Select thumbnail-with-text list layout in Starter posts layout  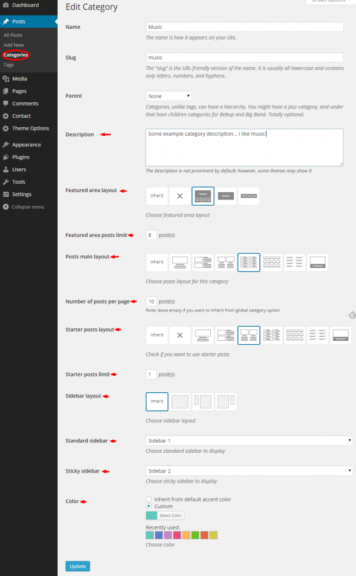click(x=225, y=335)
